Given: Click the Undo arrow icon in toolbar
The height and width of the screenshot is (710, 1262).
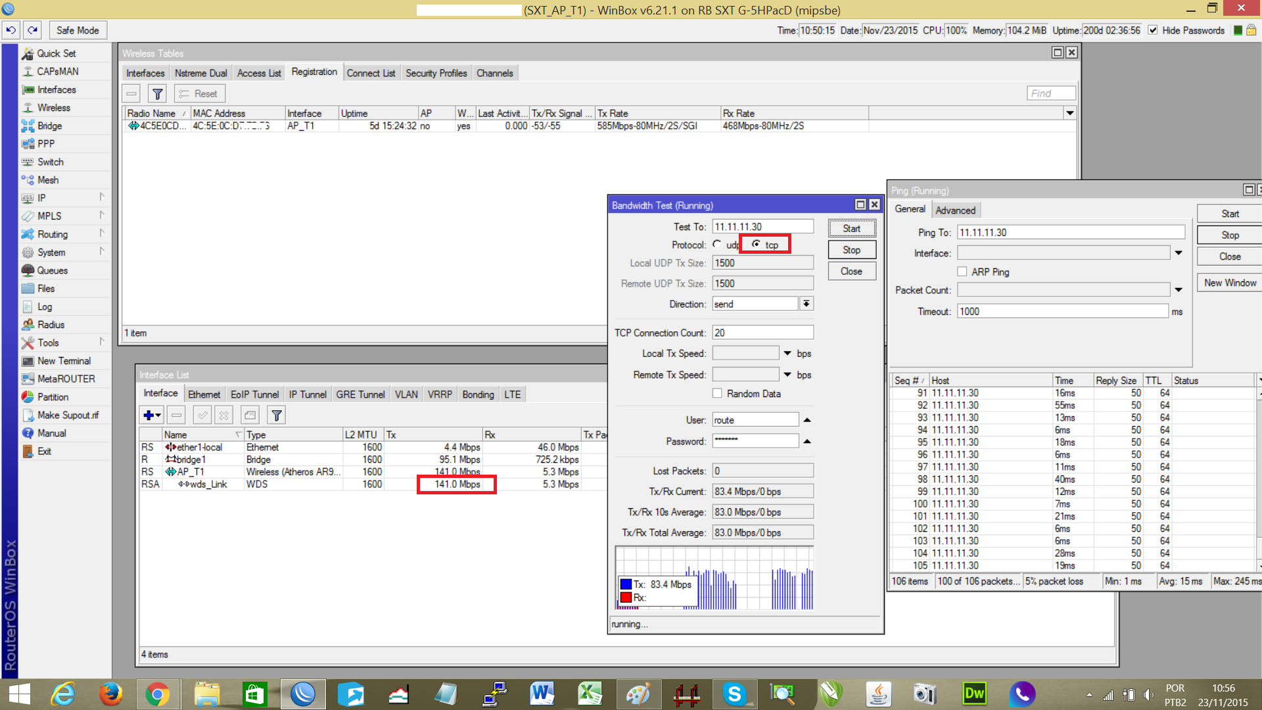Looking at the screenshot, I should click(x=11, y=30).
